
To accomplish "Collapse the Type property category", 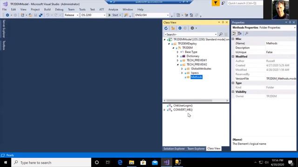I will [233, 83].
